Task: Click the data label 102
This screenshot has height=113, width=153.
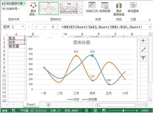Action: [109, 80]
